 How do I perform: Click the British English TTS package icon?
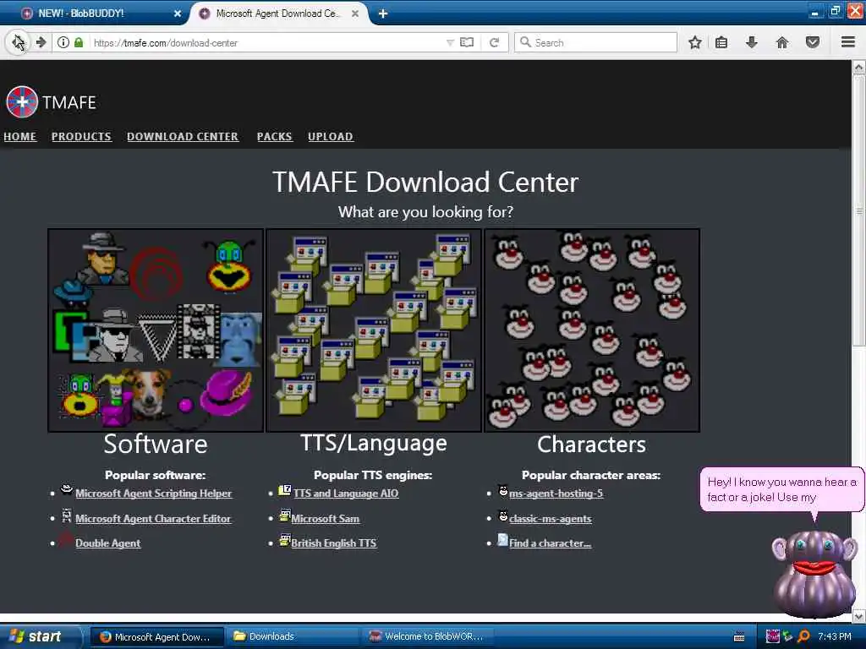284,540
